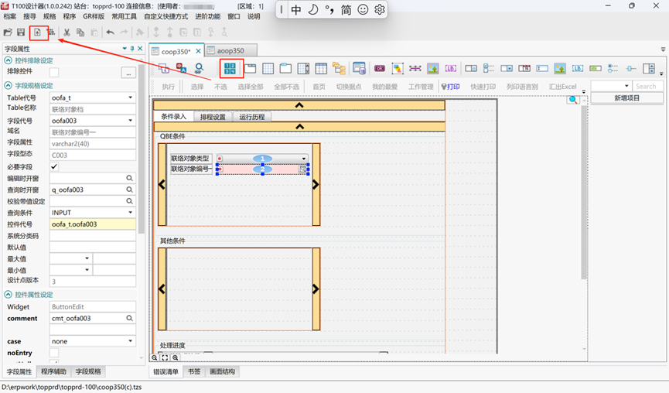Click the 选择全部 toolbar button
Viewport: 669px width, 393px height.
(251, 87)
